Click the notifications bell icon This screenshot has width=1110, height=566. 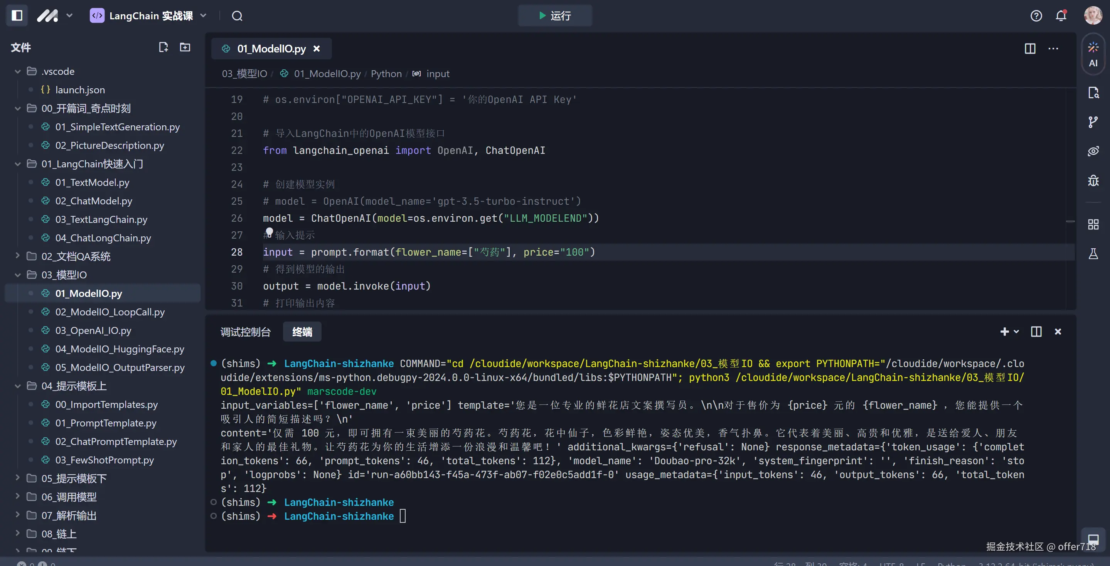point(1060,16)
